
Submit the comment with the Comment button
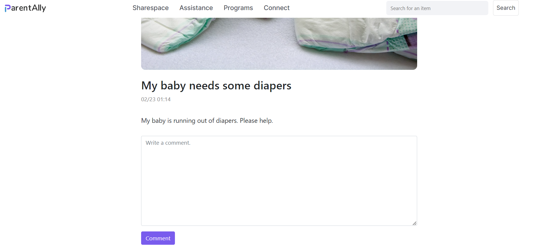pyautogui.click(x=158, y=238)
